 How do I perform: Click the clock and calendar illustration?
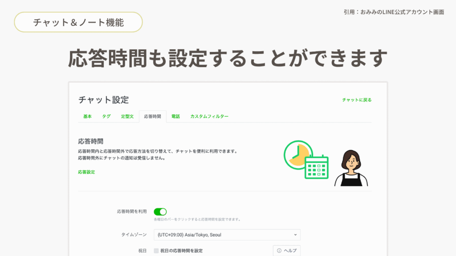(306, 160)
